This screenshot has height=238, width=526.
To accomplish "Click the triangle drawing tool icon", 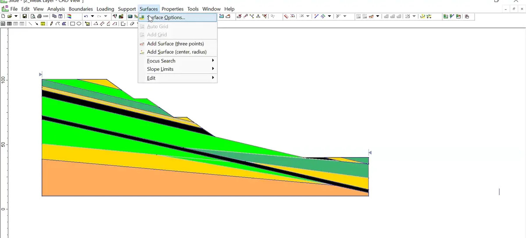I will tap(96, 24).
